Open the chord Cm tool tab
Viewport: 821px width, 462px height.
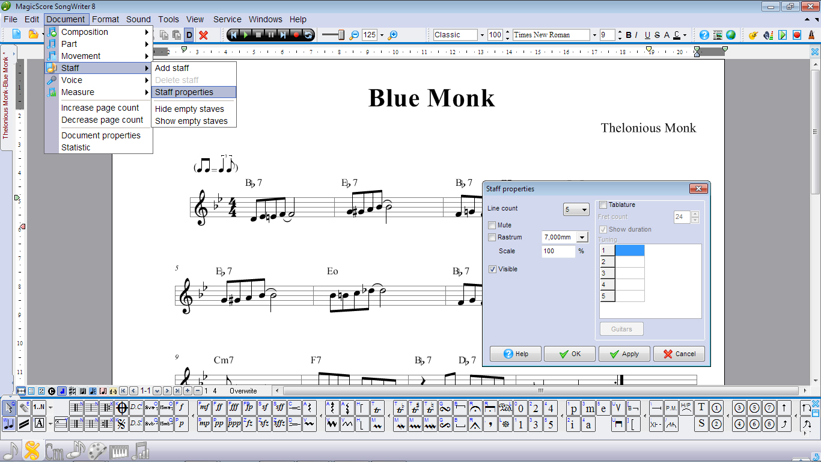pyautogui.click(x=54, y=451)
